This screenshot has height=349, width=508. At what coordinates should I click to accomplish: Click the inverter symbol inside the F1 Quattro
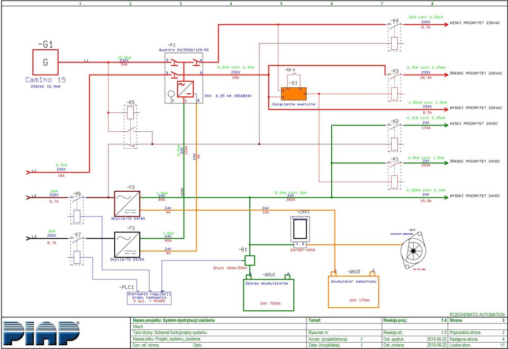(x=185, y=89)
